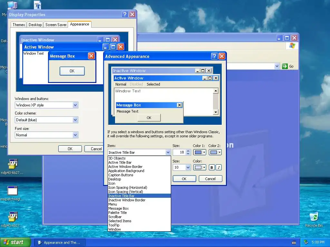330x247 pixels.
Task: Select the Appearance tab
Action: [80, 24]
